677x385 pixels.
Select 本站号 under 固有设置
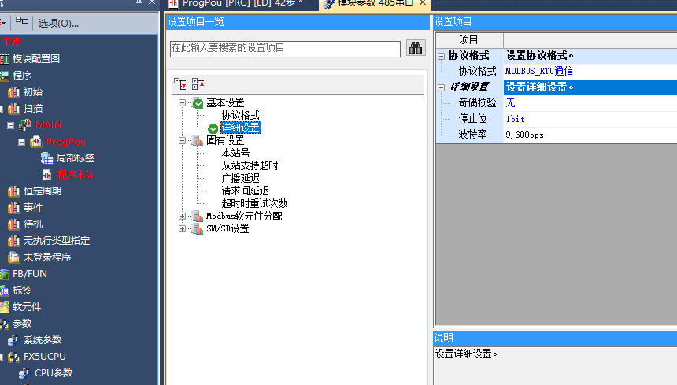pos(235,153)
